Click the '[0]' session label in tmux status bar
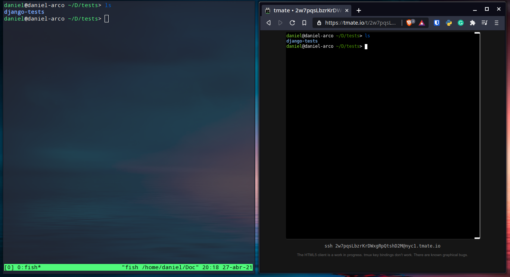510x277 pixels. point(9,267)
